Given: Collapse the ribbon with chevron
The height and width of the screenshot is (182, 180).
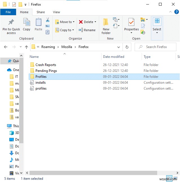Looking at the screenshot, I should 170,12.
